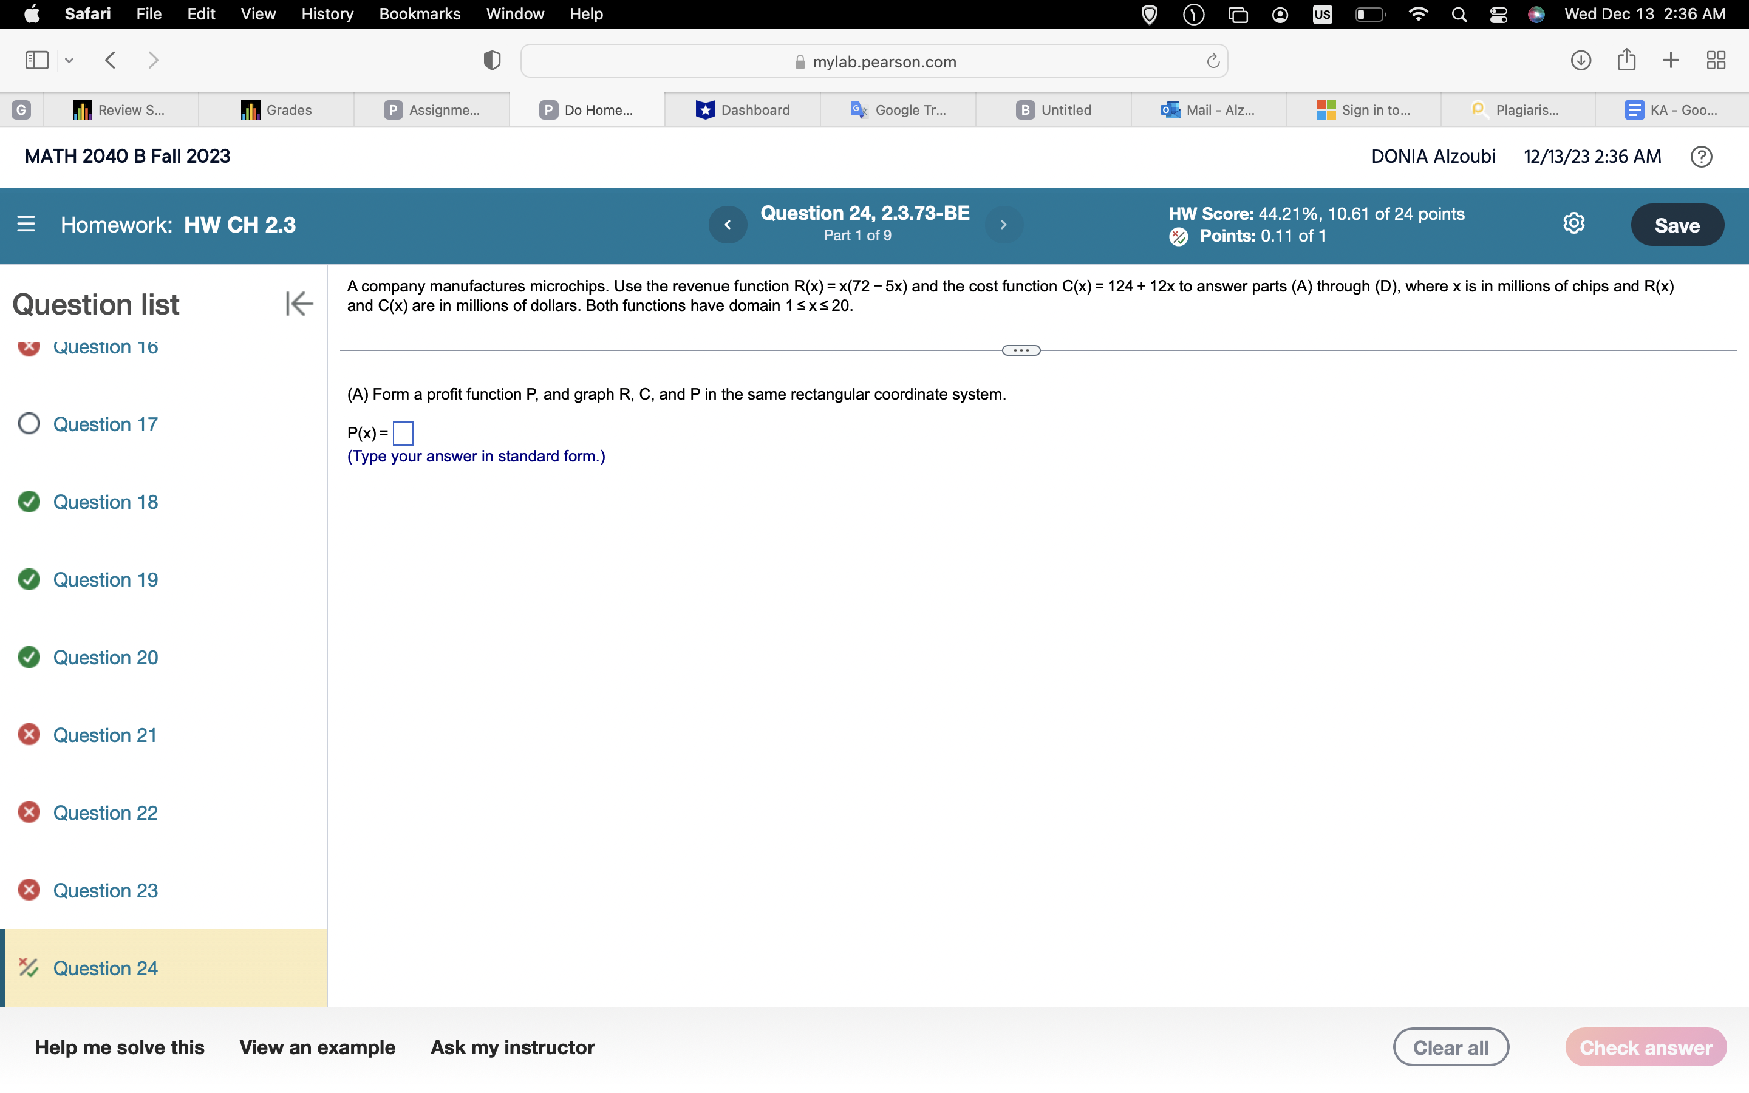Go to next part with right chevron arrow

coord(1003,224)
